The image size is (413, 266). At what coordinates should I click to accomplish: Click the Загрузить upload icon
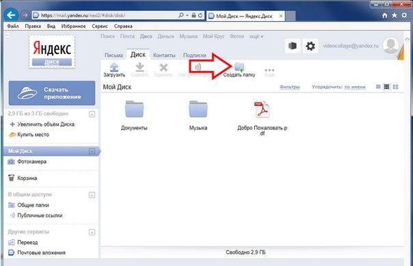click(x=114, y=67)
